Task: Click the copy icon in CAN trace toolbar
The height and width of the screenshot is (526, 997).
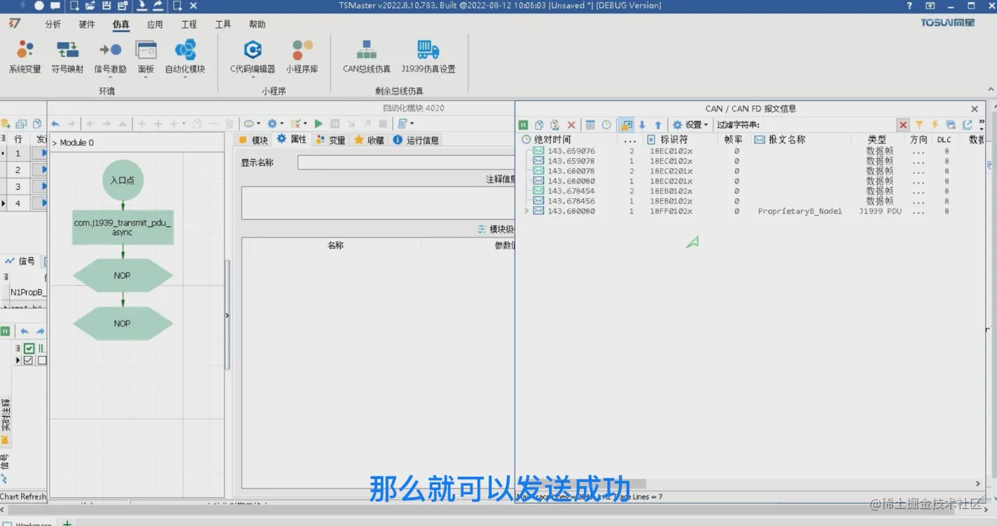Action: 539,125
